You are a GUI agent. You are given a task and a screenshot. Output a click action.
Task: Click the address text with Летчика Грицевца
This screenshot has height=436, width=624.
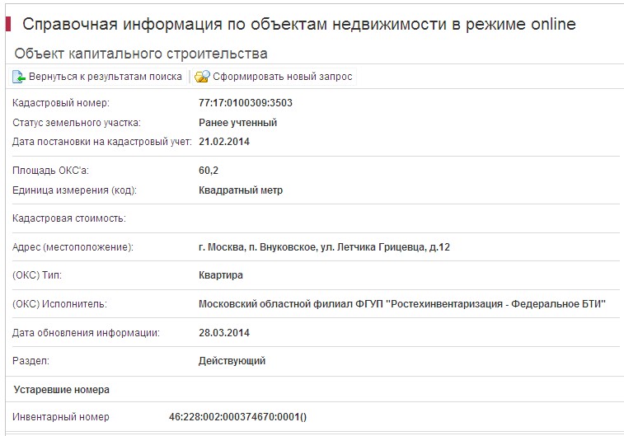click(324, 247)
